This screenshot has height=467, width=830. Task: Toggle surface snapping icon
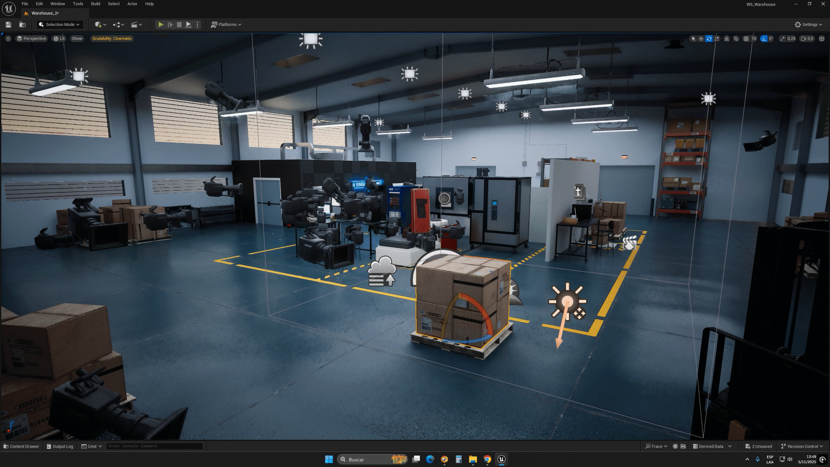coord(736,39)
